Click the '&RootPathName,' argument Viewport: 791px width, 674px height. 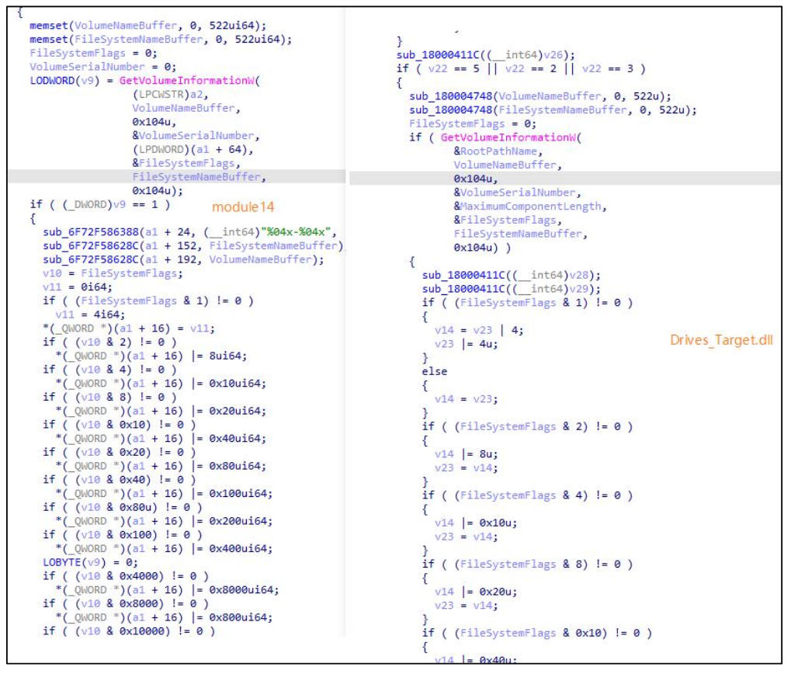[498, 151]
